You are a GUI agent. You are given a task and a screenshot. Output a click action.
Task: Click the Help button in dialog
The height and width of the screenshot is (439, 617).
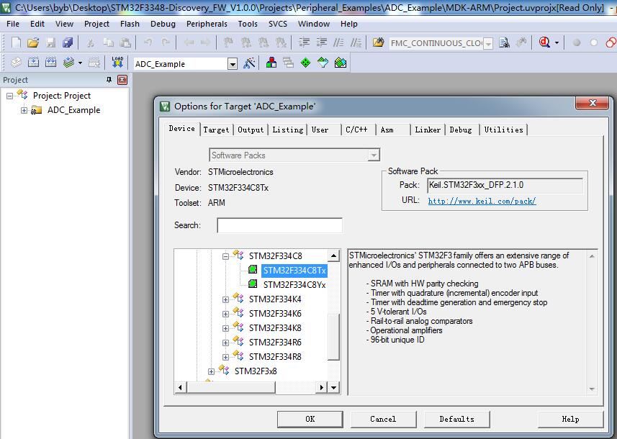571,419
